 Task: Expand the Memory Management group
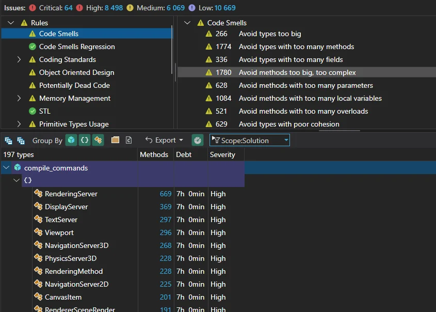(19, 98)
